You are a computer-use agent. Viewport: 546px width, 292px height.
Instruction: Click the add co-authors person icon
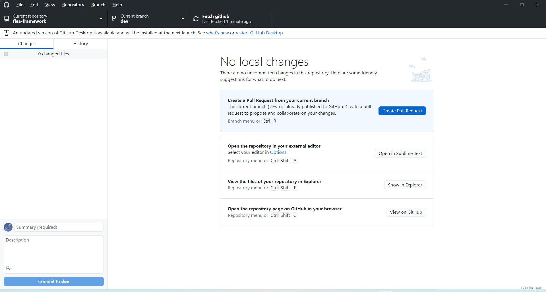click(x=9, y=268)
